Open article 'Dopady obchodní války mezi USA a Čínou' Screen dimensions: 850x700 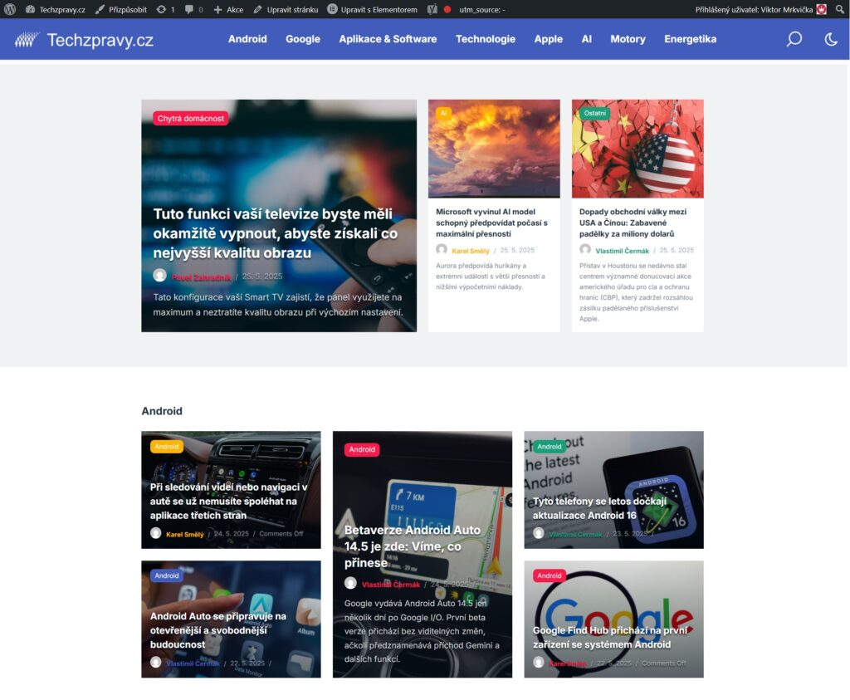point(633,223)
